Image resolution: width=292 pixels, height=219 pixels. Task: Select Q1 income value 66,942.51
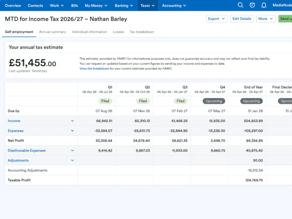(x=104, y=121)
